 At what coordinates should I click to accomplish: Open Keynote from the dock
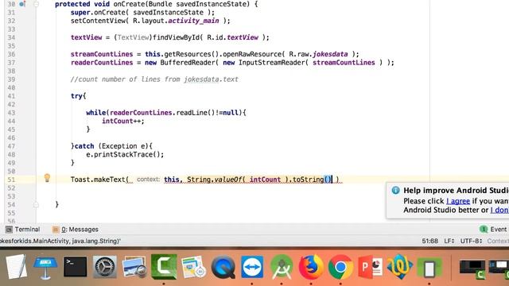pos(45,267)
